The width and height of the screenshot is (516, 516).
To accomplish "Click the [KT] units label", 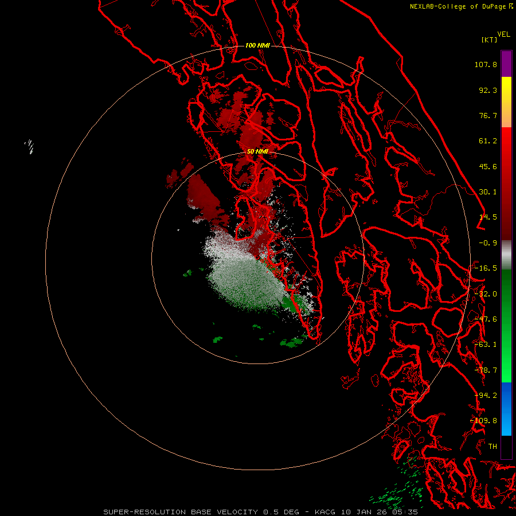I will 490,40.
